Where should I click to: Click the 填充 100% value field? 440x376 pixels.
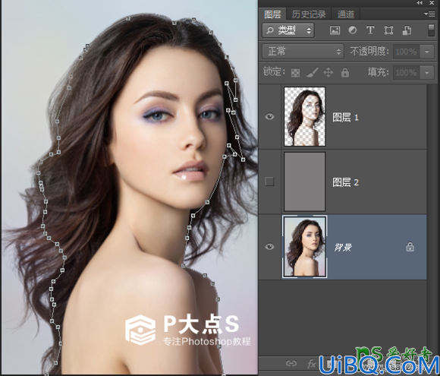[406, 73]
